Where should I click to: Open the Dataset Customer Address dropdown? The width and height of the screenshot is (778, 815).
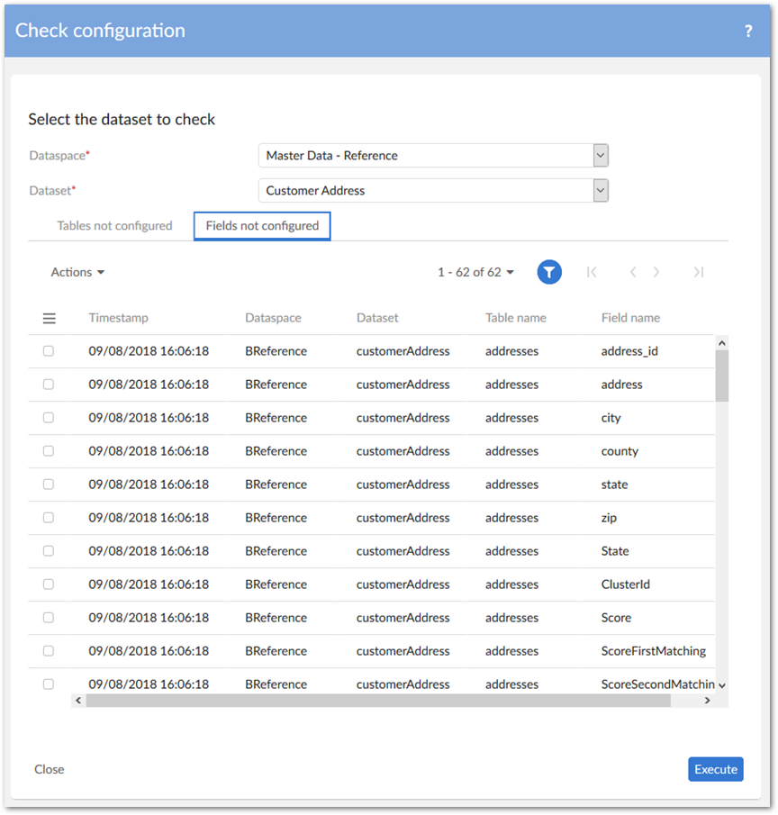pyautogui.click(x=601, y=190)
